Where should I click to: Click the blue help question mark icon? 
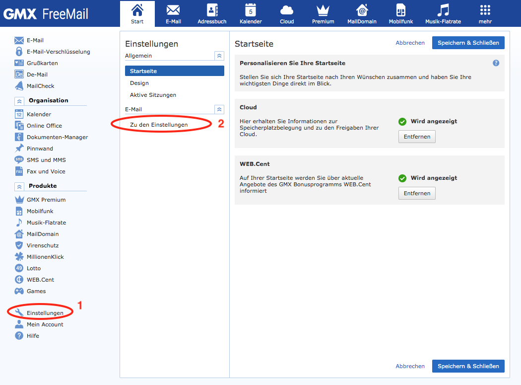(496, 63)
